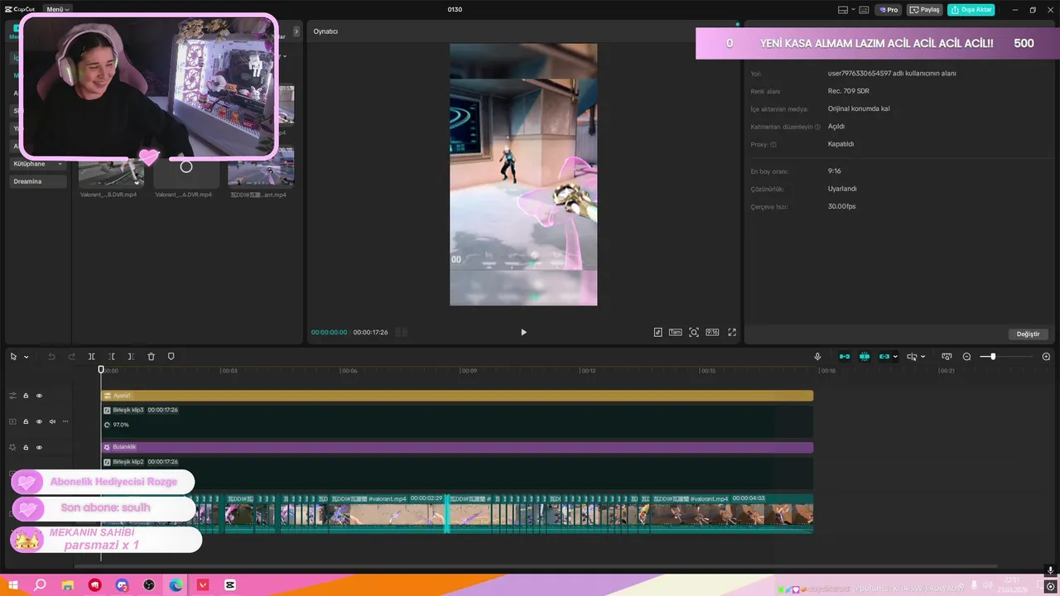The width and height of the screenshot is (1060, 596).
Task: Click the microphone voice-over record icon
Action: (817, 357)
